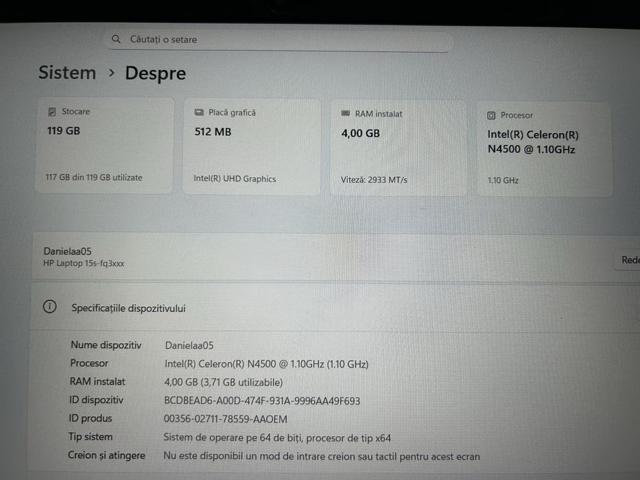Click the 'Intel(R) Celeron(R) N4500 @ 1.10GHz (1.10 GHz)' value
The width and height of the screenshot is (640, 480).
pyautogui.click(x=266, y=364)
